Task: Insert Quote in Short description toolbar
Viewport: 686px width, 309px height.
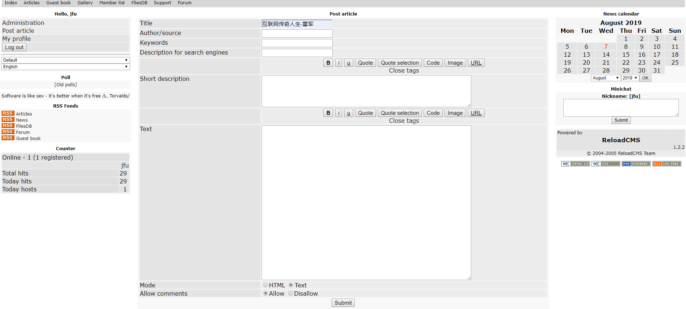Action: (x=365, y=63)
